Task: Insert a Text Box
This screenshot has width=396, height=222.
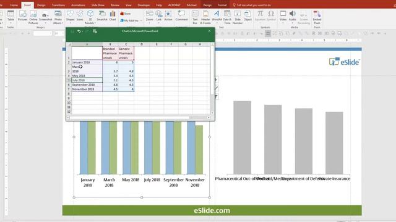Action: [195, 17]
